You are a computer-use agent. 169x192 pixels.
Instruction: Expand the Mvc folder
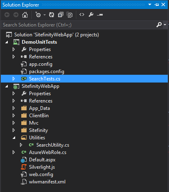point(14,123)
